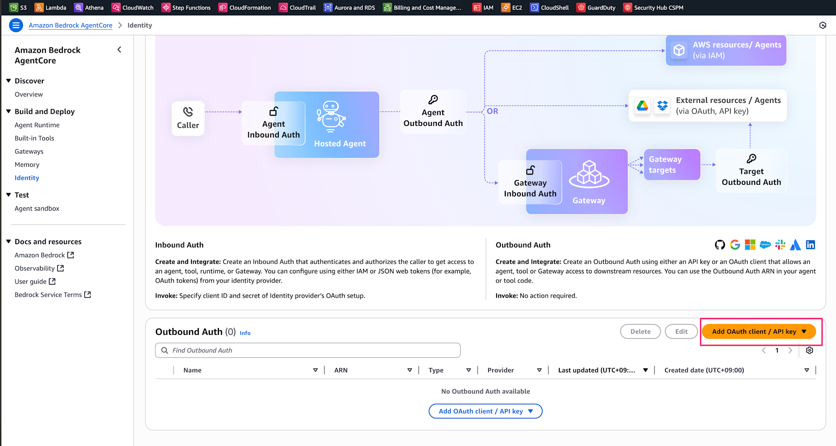Open the Step Functions shortcut
This screenshot has height=446, width=836.
click(186, 8)
